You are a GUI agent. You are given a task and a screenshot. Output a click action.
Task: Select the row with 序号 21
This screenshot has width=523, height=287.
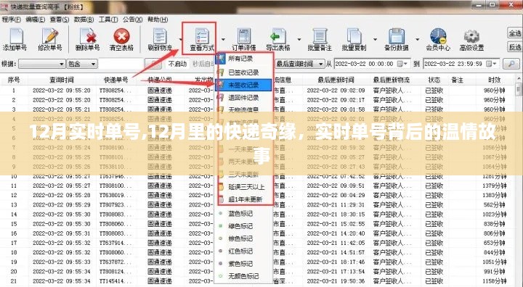click(257, 281)
